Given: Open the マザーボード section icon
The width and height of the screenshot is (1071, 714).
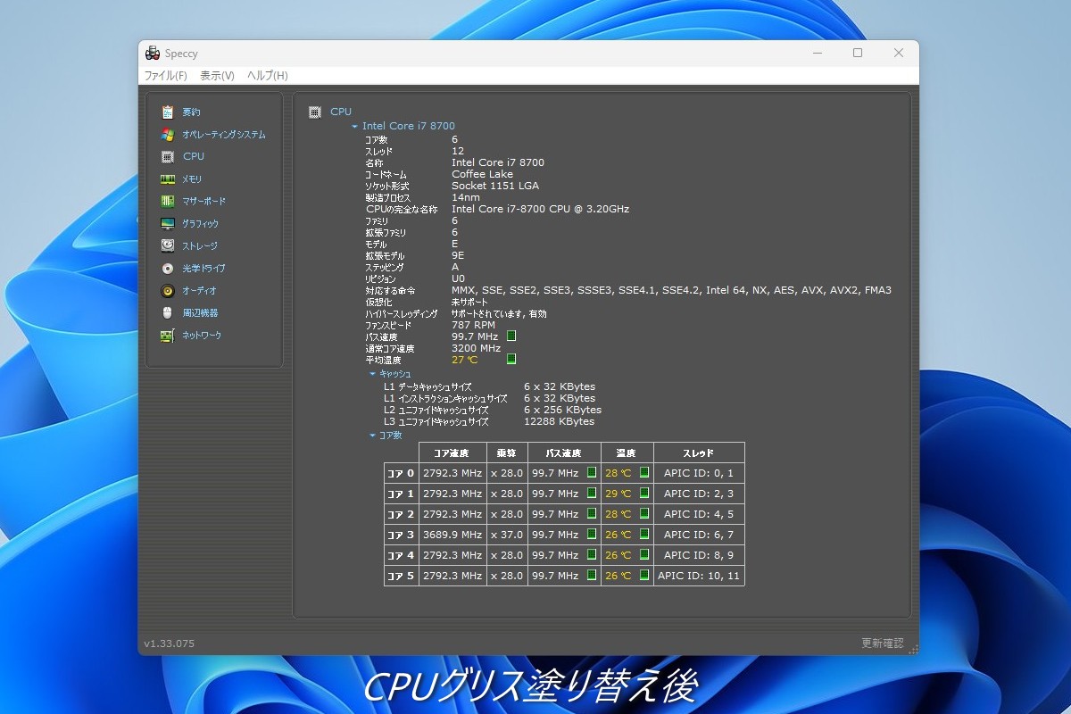Looking at the screenshot, I should pyautogui.click(x=167, y=202).
